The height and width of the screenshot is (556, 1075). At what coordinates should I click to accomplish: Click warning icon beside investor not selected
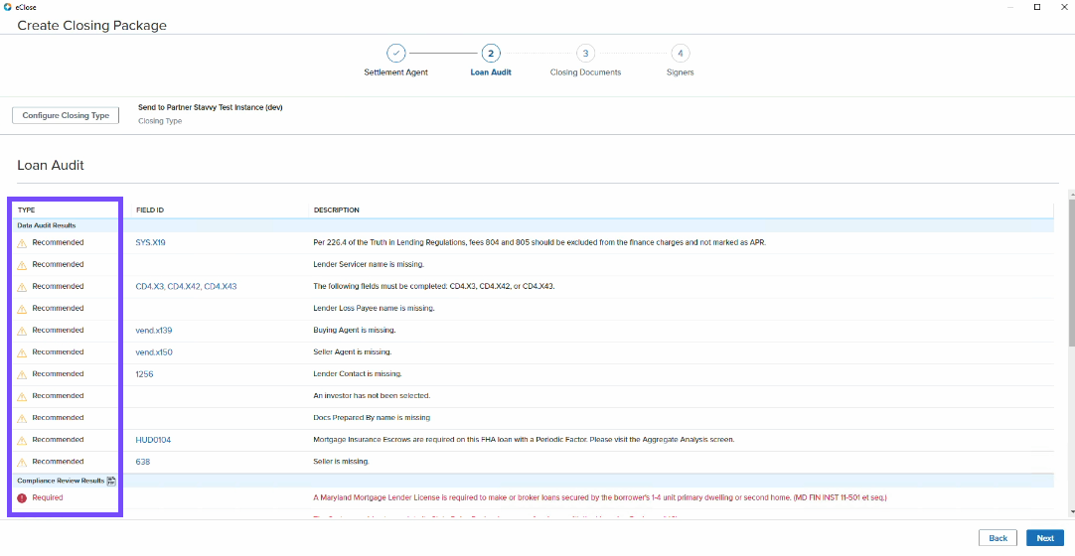point(22,396)
